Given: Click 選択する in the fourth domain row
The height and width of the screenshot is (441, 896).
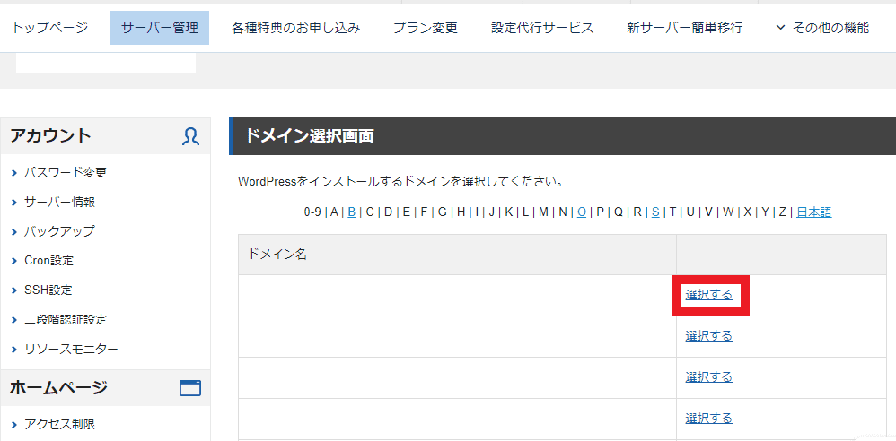Looking at the screenshot, I should tap(708, 419).
